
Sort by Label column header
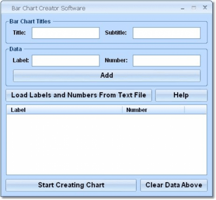[x=64, y=110]
